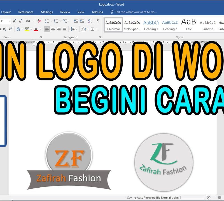Apply the Title style
The width and height of the screenshot is (224, 201).
188,25
